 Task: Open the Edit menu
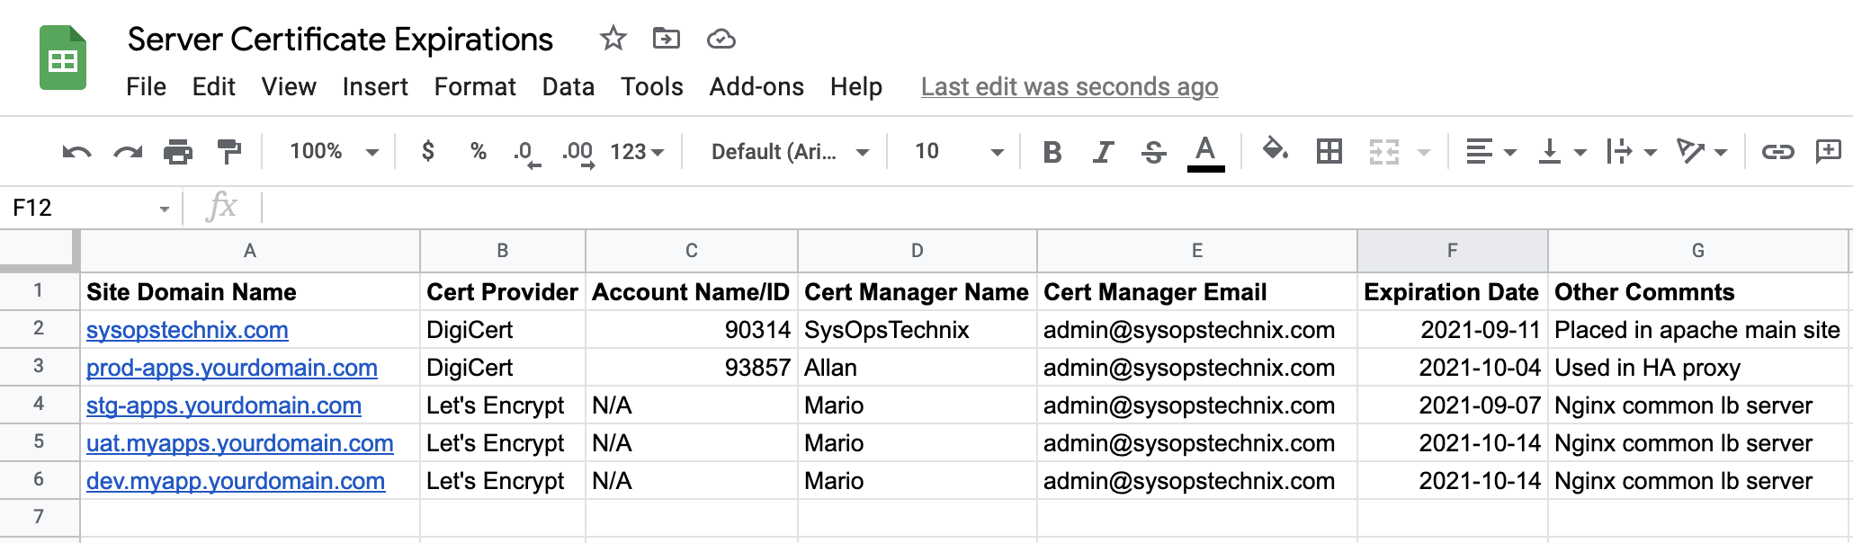point(213,86)
